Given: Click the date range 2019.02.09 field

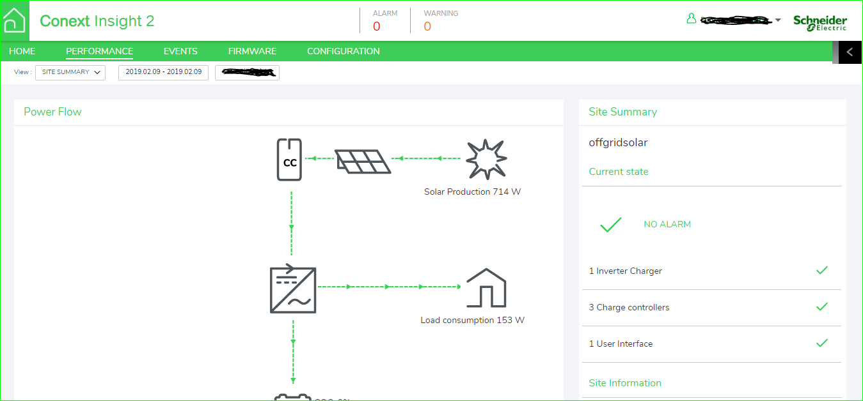Looking at the screenshot, I should tap(163, 72).
